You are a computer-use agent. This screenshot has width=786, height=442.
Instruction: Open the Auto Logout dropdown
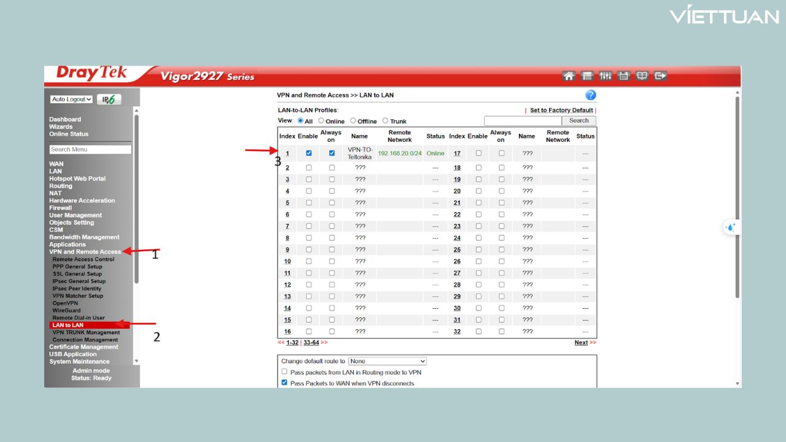tap(72, 99)
